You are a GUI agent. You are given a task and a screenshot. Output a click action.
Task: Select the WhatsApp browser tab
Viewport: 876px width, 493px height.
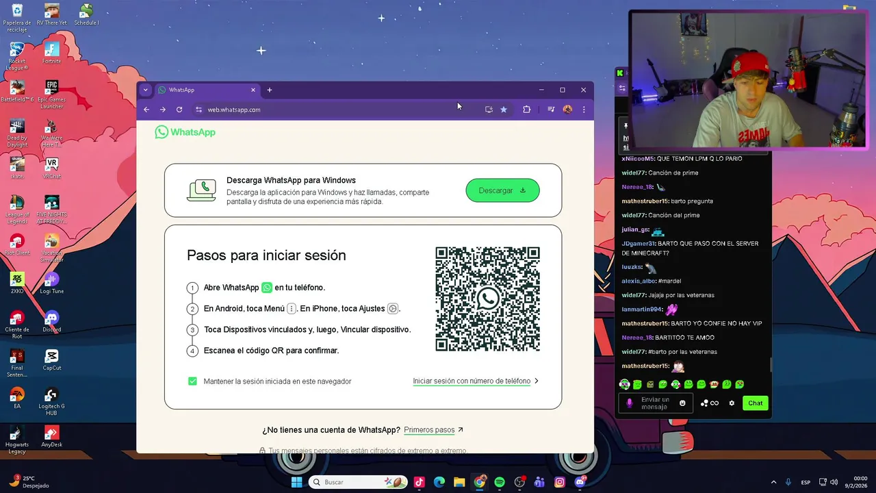tap(205, 90)
